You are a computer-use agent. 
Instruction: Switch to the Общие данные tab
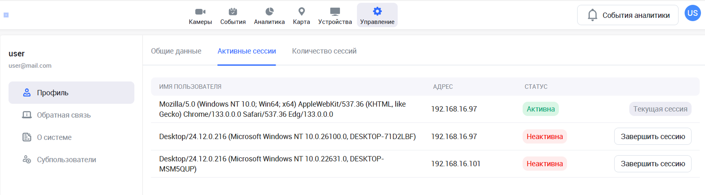[176, 51]
